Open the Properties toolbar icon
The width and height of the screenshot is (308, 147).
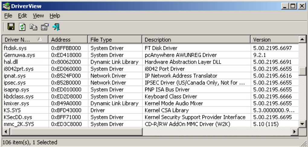(45, 27)
